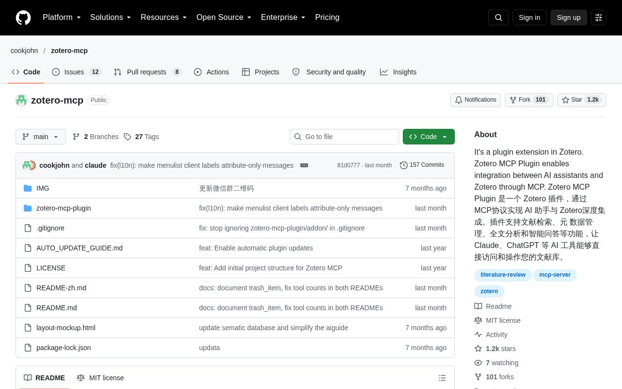Expand the Resources menu
The image size is (622, 389).
coord(164,18)
